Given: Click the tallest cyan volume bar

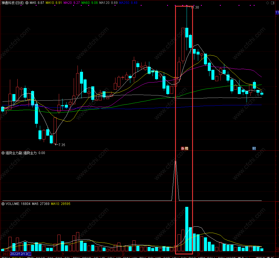Looking at the screenshot, I should (187, 229).
